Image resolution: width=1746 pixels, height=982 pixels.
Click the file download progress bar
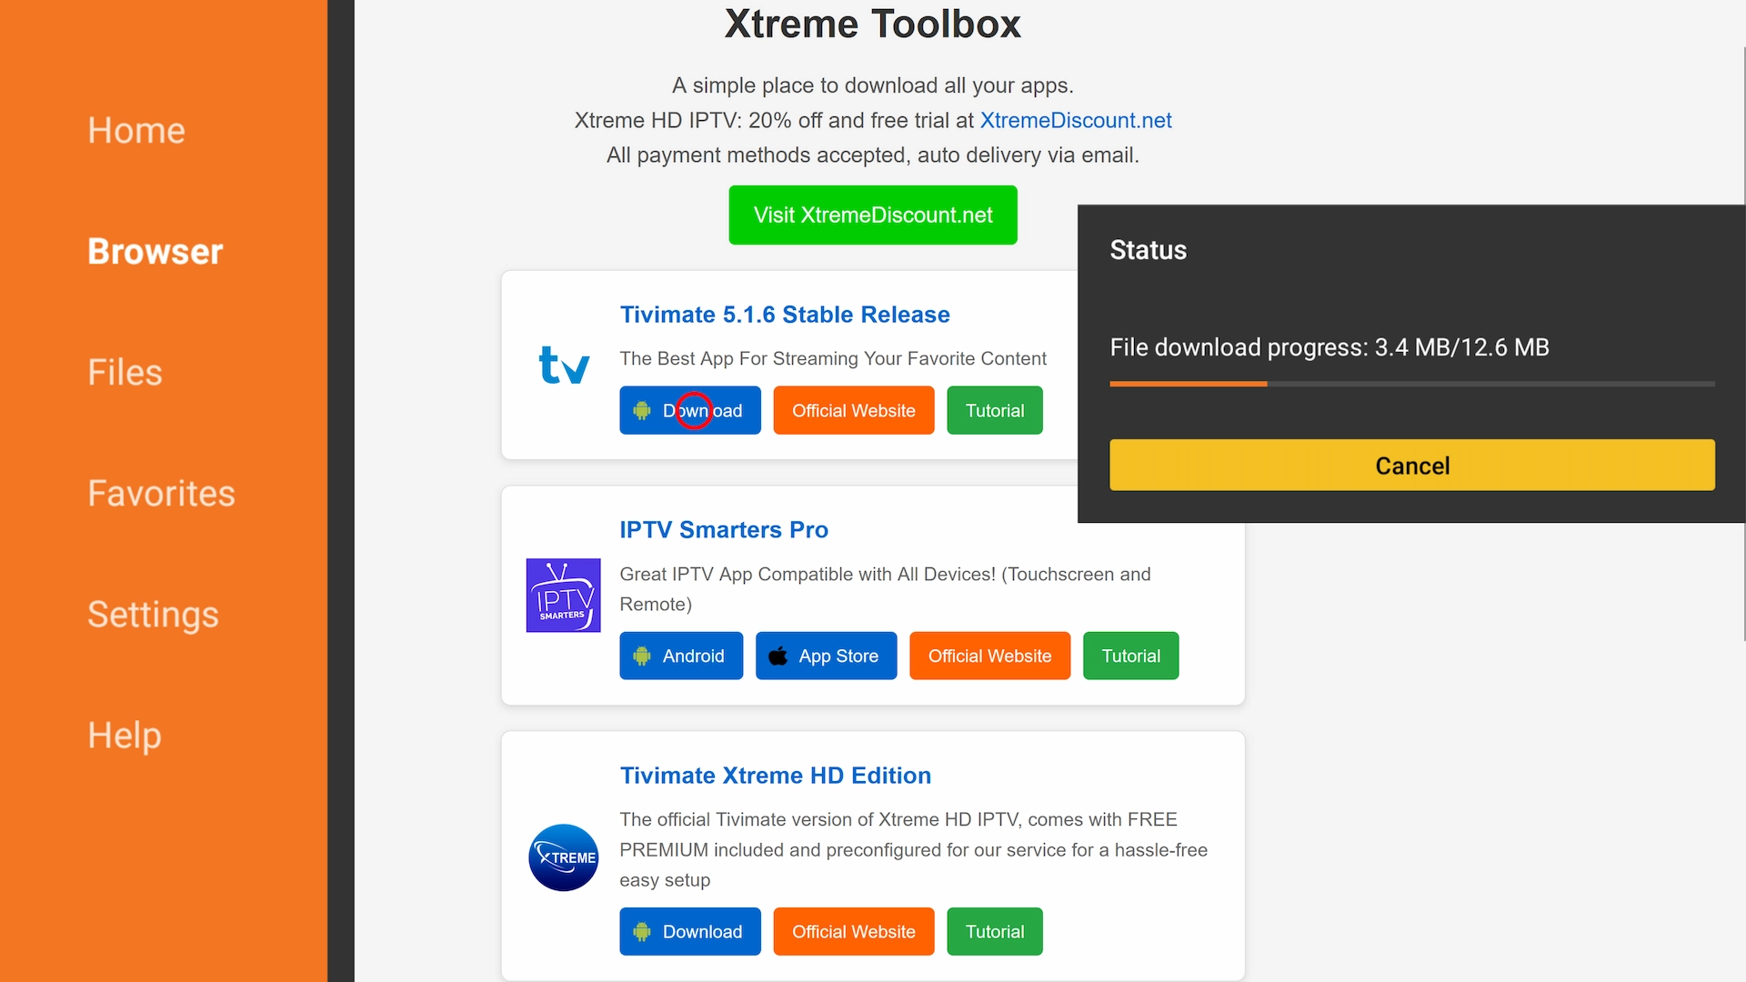1412,384
